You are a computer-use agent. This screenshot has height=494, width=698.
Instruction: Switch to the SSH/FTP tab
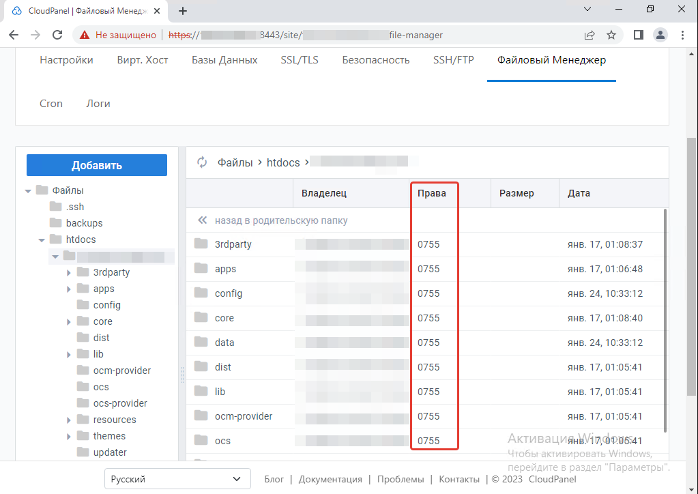(x=453, y=60)
